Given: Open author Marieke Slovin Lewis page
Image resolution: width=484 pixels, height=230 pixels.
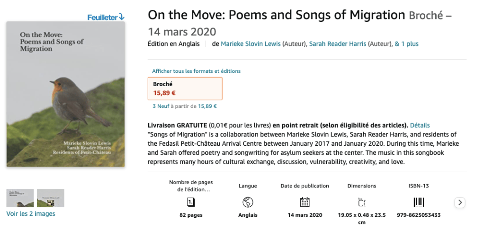Looking at the screenshot, I should pos(251,44).
